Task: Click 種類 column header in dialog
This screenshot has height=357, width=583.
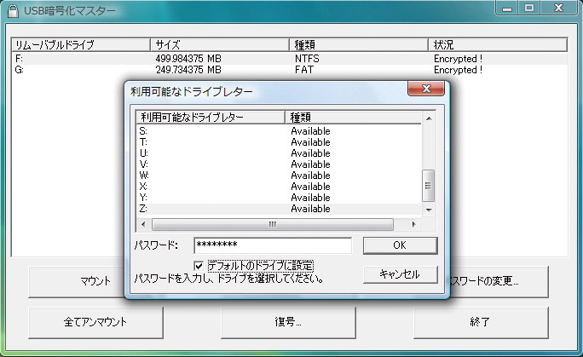Action: [353, 118]
